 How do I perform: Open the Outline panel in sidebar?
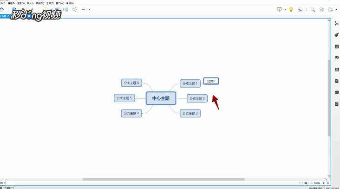coord(337,23)
